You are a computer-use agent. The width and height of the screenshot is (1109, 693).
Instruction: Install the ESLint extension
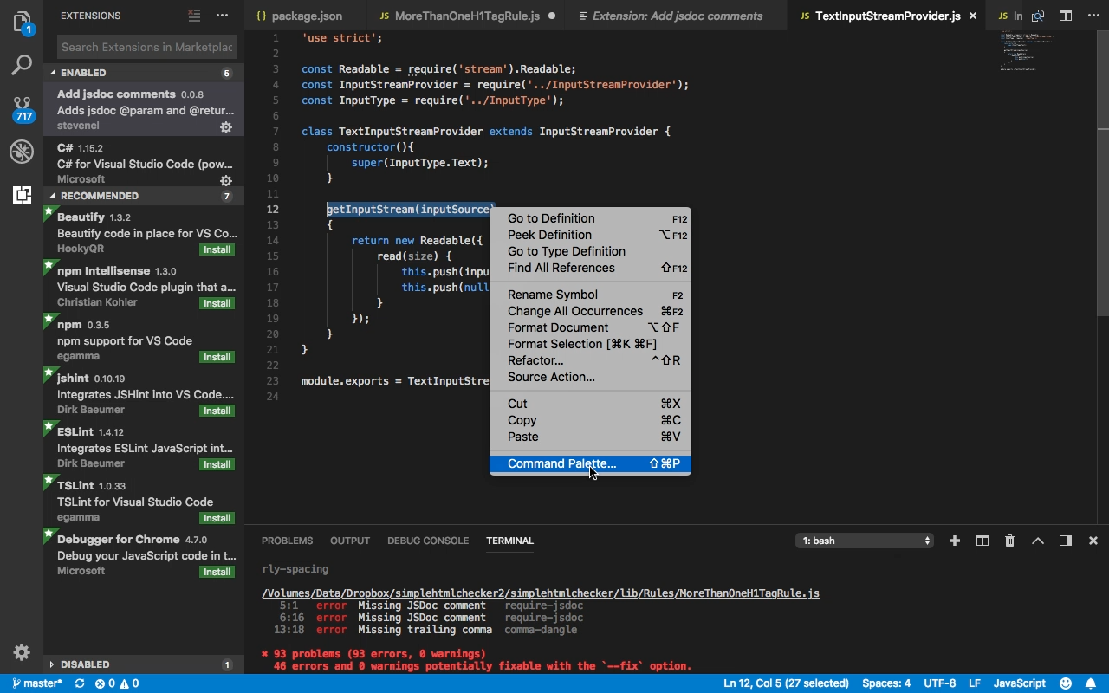click(x=217, y=464)
